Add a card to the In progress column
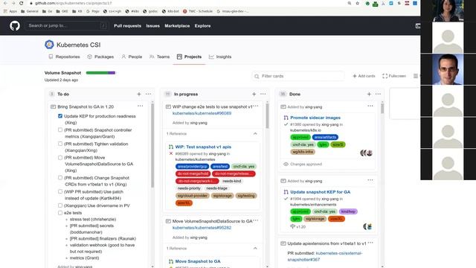The height and width of the screenshot is (268, 476). pos(254,95)
